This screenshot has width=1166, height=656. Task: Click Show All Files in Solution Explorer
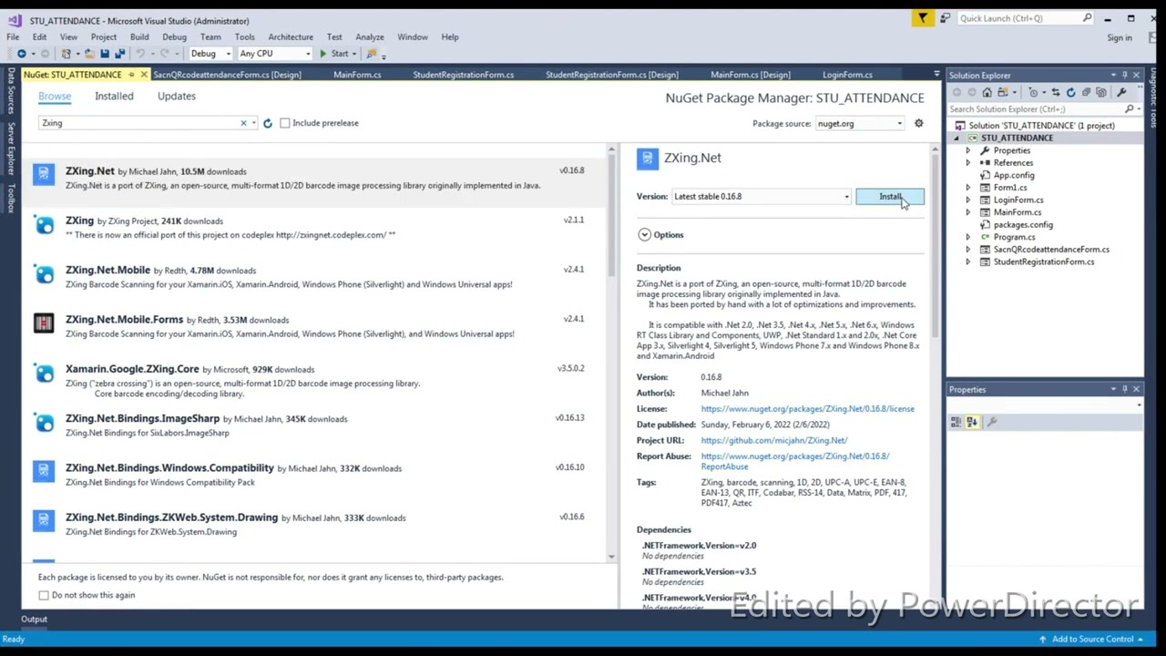(x=1100, y=92)
